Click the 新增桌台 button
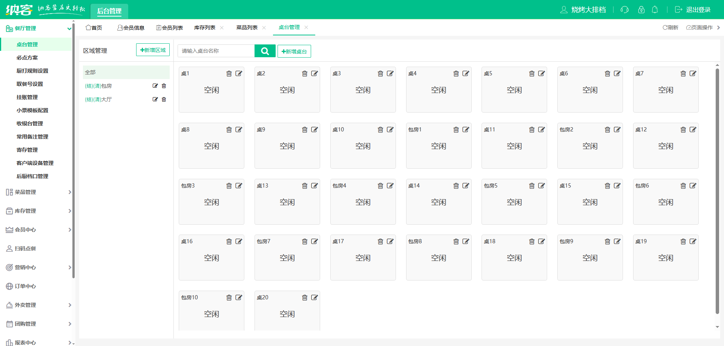Screen dimensions: 724x346 coord(294,51)
